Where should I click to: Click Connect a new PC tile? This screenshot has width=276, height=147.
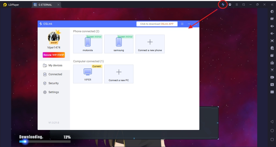coord(119,74)
